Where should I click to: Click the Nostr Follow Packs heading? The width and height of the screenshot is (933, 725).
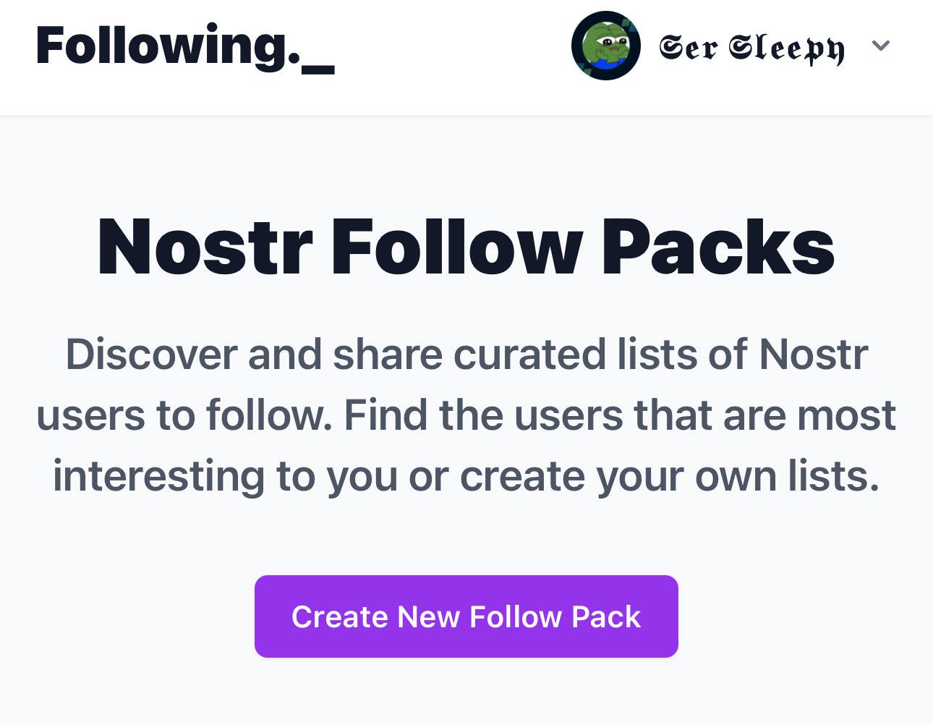(466, 247)
